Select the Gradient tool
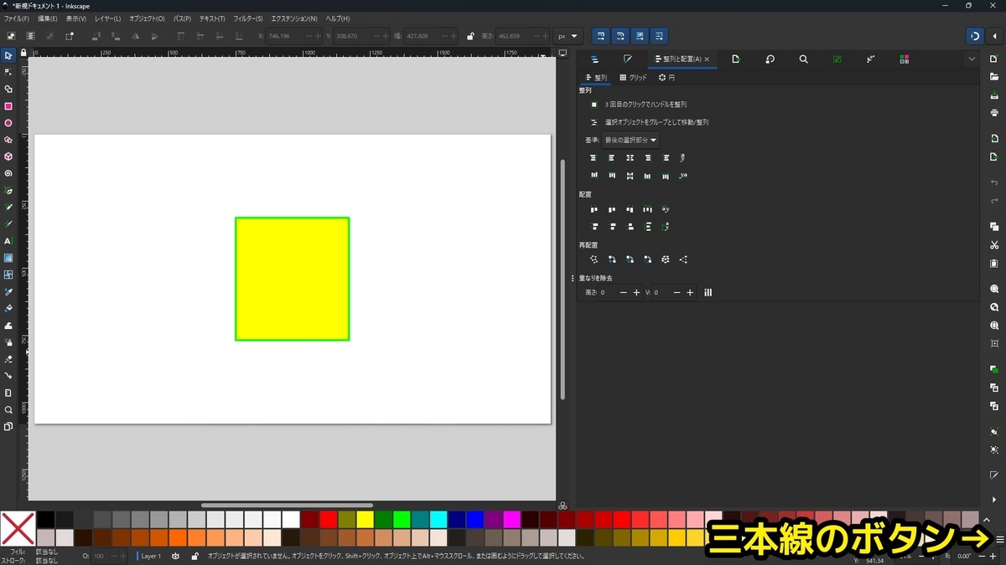This screenshot has height=565, width=1006. point(8,258)
